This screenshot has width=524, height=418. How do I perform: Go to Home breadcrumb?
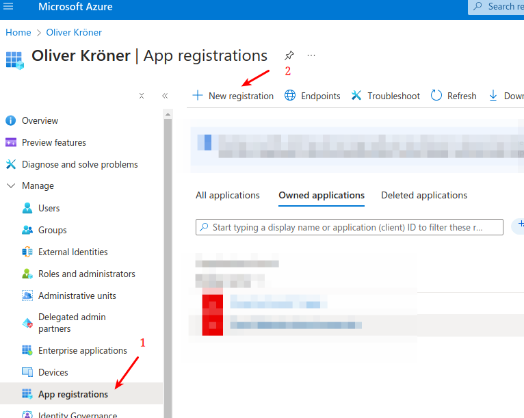click(x=18, y=32)
